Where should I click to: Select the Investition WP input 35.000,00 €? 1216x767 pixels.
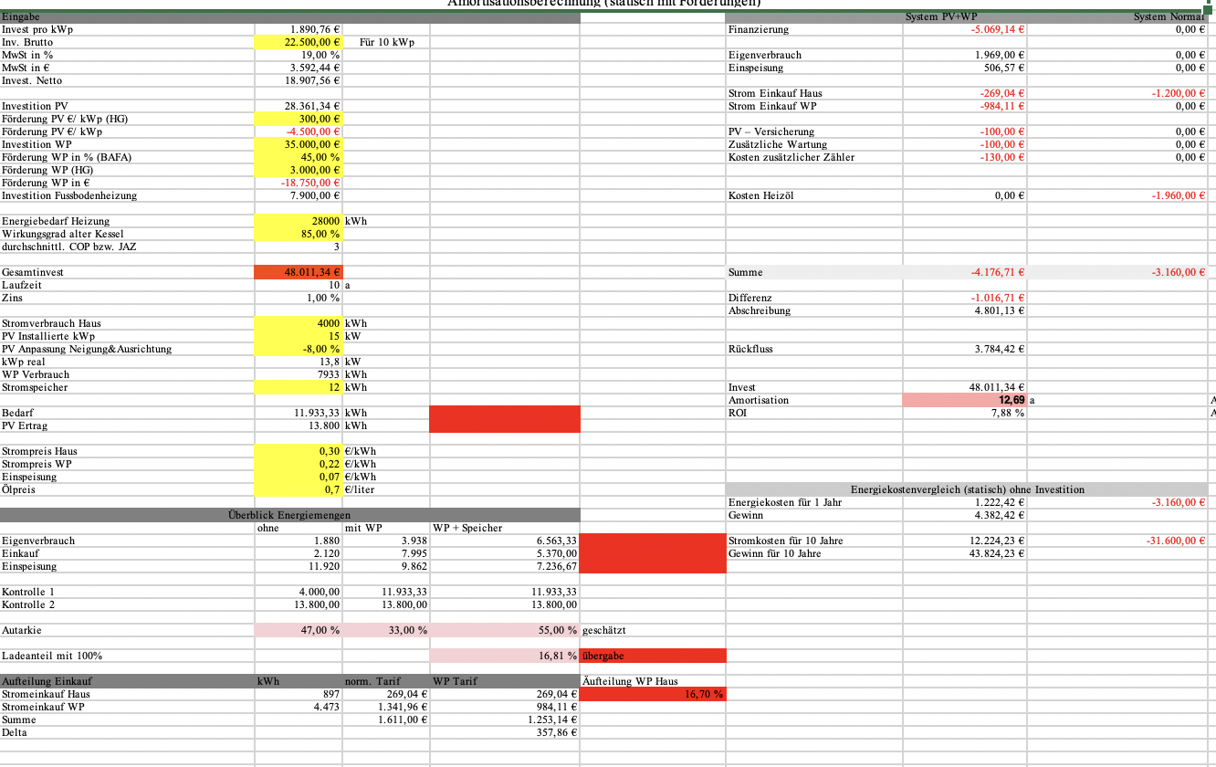299,144
